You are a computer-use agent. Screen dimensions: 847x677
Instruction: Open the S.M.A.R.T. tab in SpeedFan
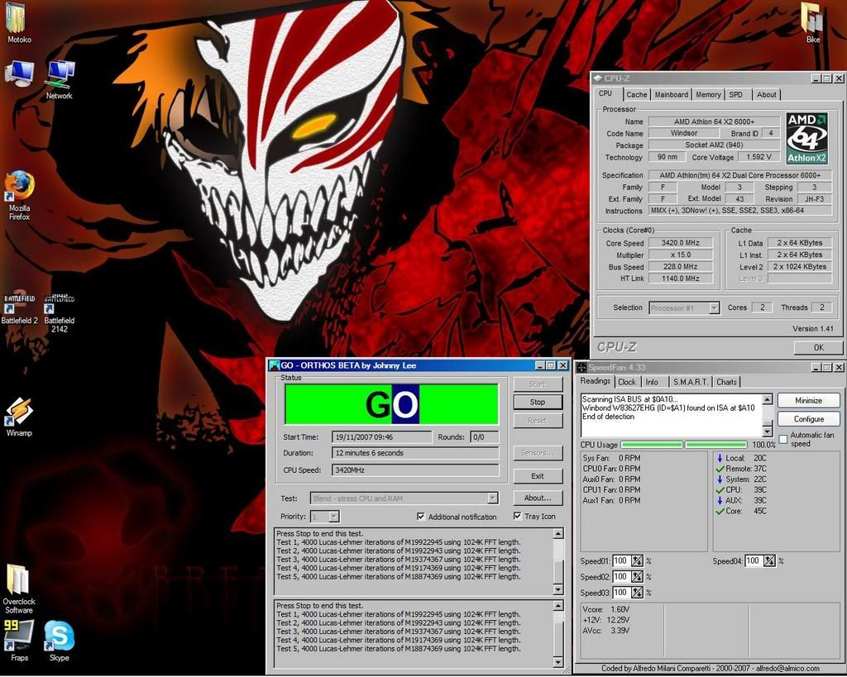691,382
